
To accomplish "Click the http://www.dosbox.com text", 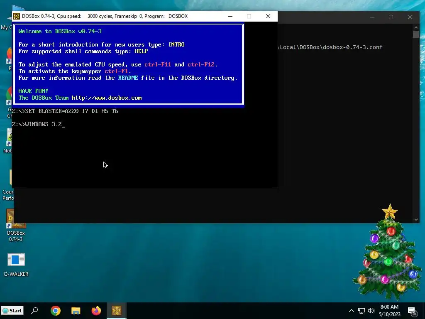I will click(107, 98).
